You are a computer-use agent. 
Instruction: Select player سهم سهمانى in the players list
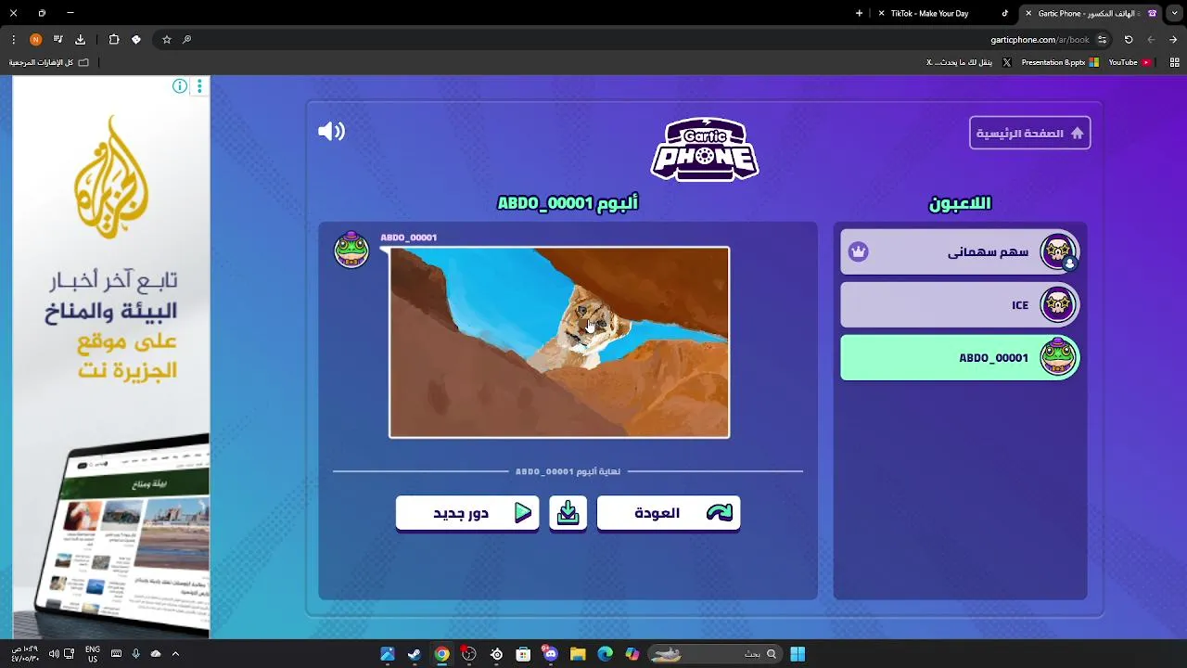pos(960,251)
